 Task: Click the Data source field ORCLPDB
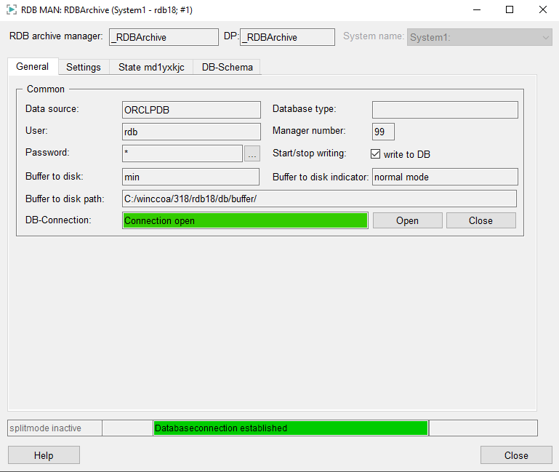point(191,110)
